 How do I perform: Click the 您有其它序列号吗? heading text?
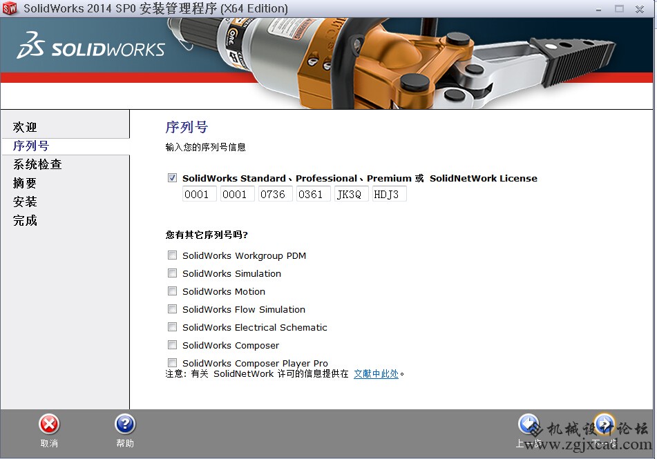(207, 235)
